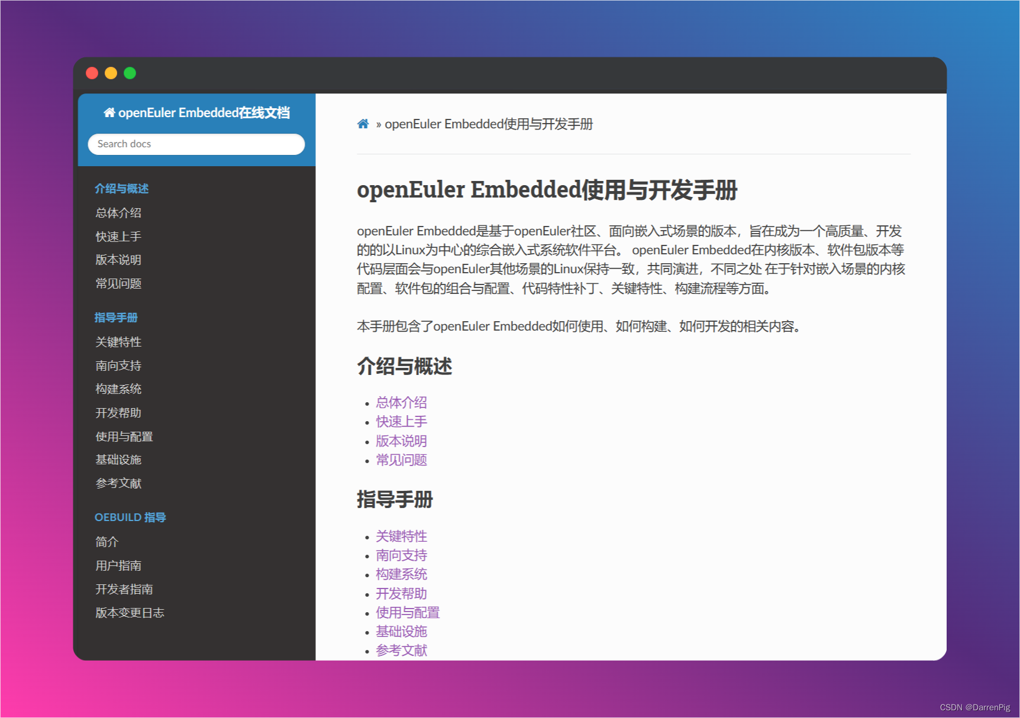The width and height of the screenshot is (1020, 718).
Task: Follow the 基础设施 link in content
Action: click(x=401, y=632)
